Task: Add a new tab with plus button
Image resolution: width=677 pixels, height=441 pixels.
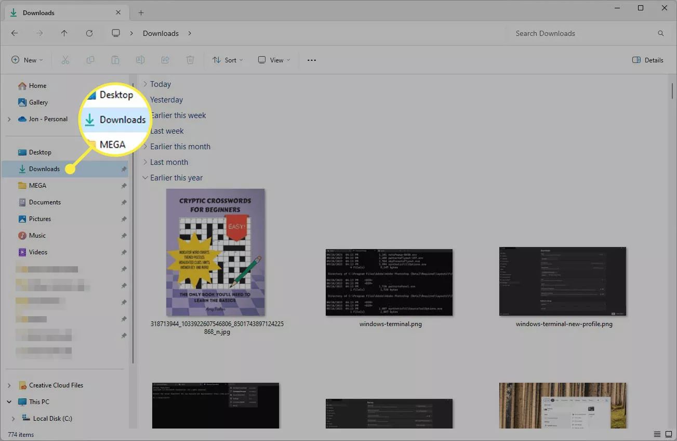Action: point(141,12)
